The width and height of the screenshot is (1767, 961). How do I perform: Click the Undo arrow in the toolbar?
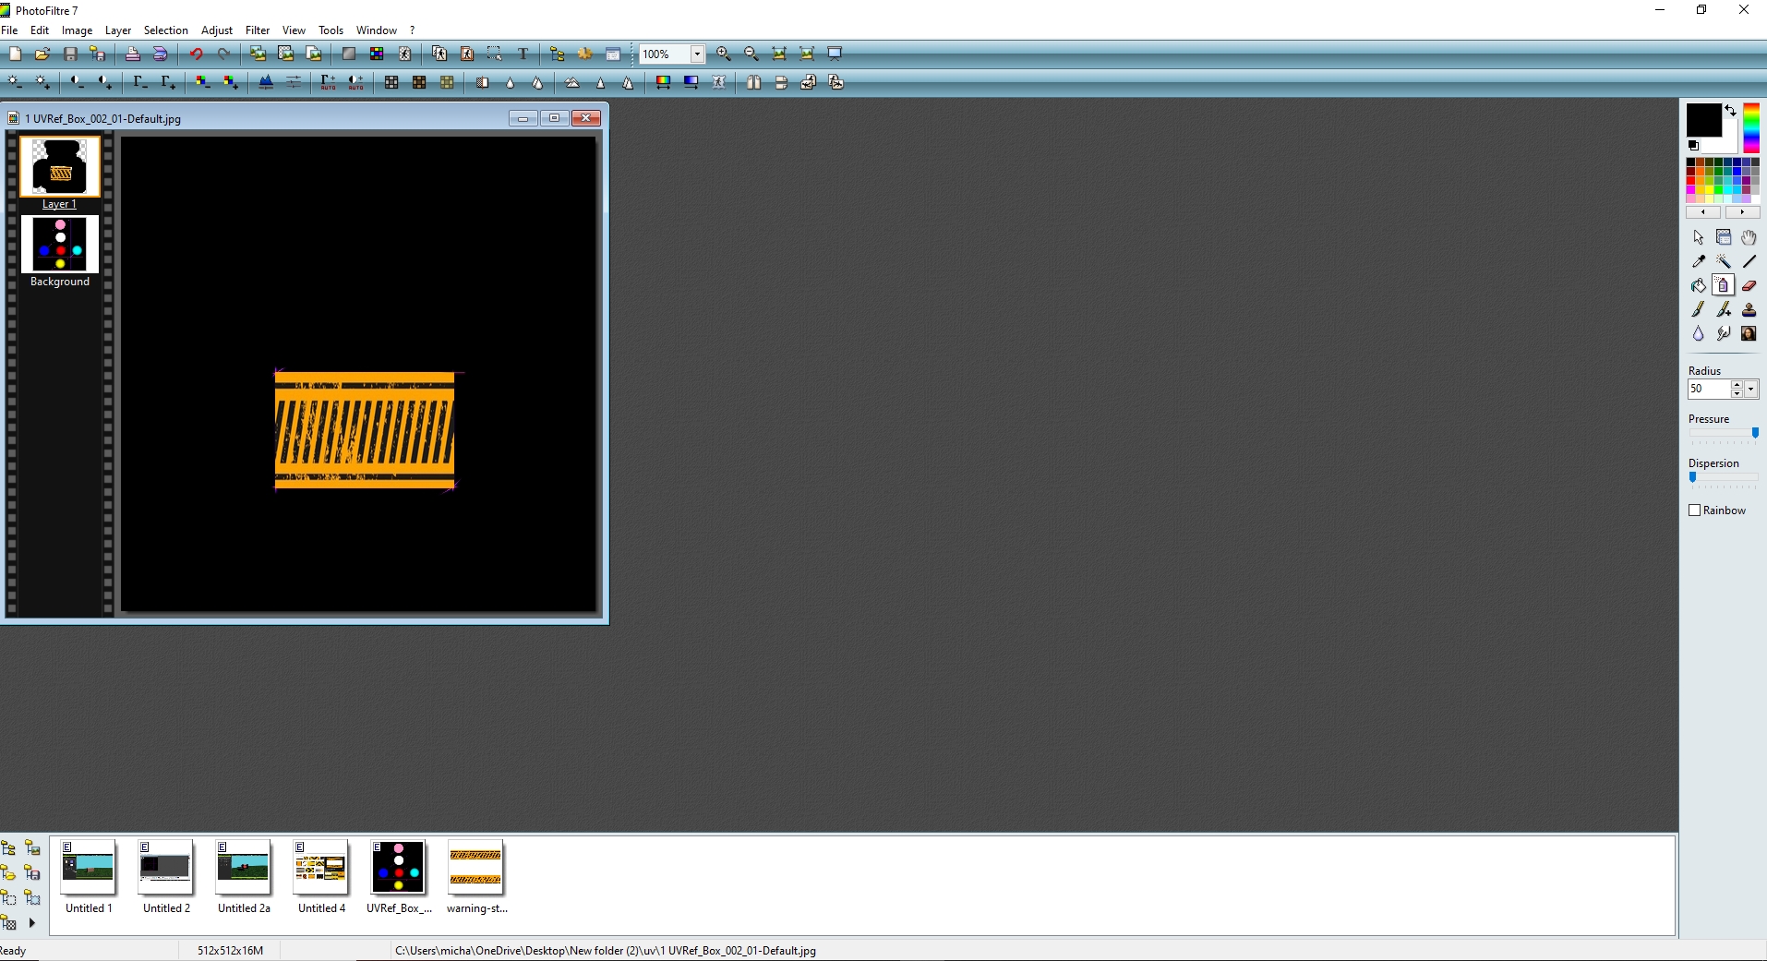point(196,54)
